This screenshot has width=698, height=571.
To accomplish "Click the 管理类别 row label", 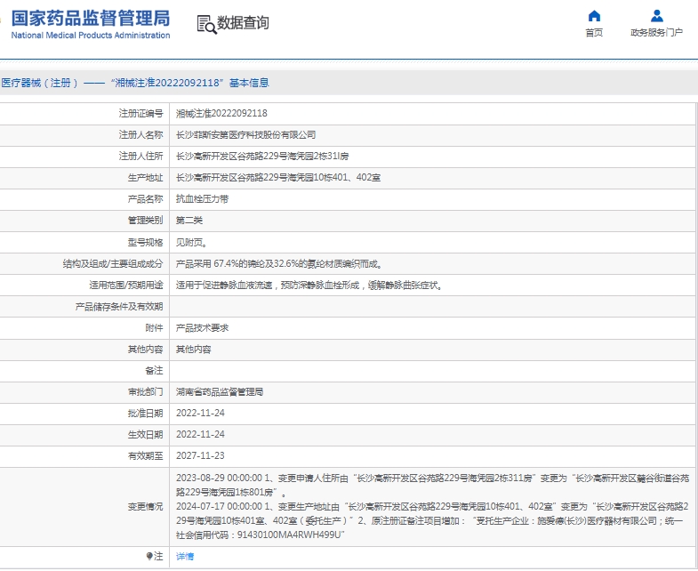I will [x=145, y=220].
